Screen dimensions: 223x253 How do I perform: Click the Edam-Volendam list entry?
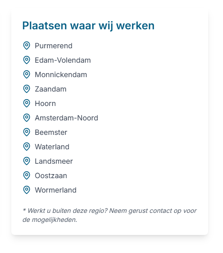point(63,60)
